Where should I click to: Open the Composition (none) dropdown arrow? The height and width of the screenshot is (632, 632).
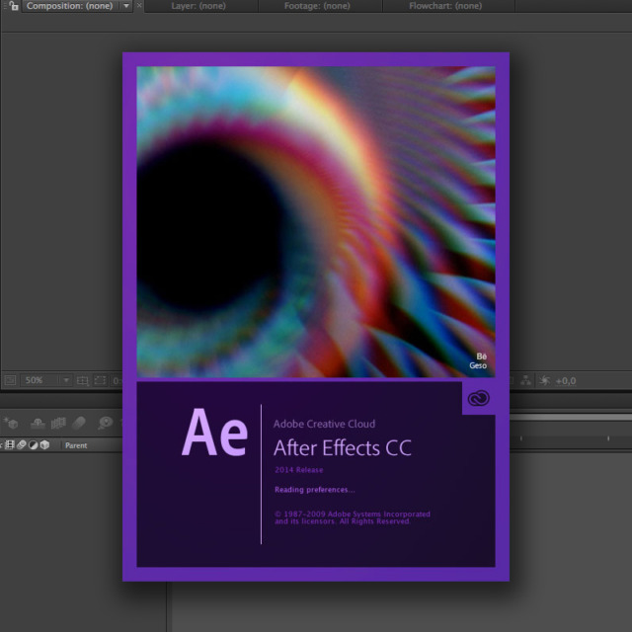tap(126, 6)
